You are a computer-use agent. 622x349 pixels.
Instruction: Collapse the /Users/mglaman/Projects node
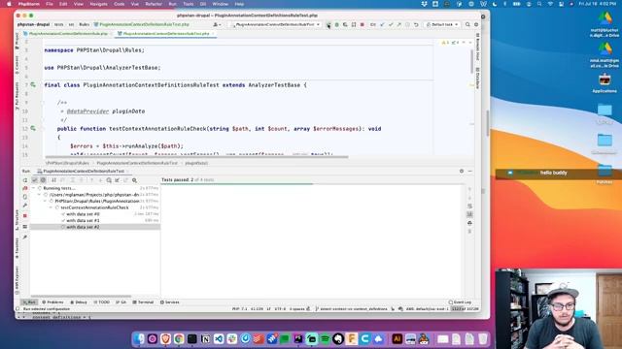(x=39, y=195)
